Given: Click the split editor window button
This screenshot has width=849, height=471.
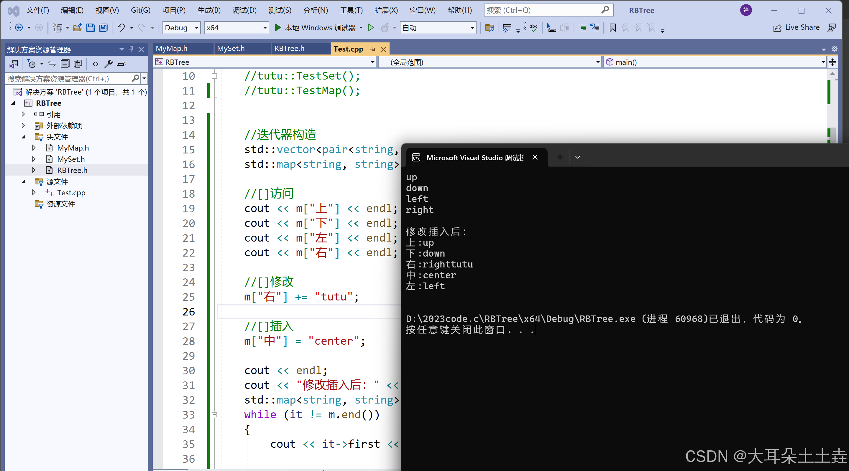Looking at the screenshot, I should 832,62.
